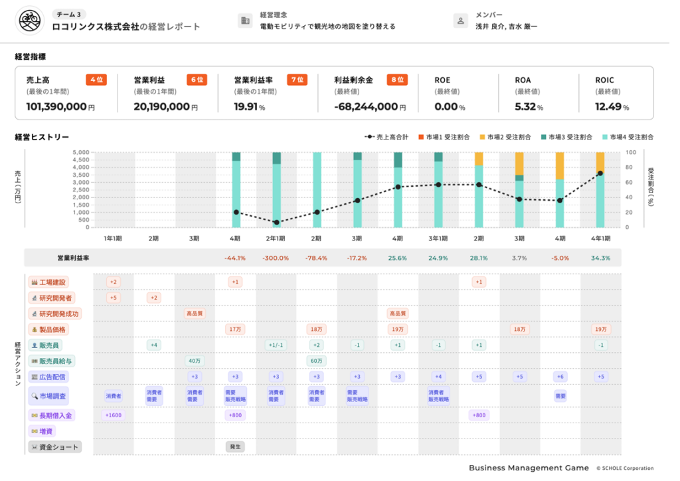Click the icon on 広告配信 label
The image size is (680, 481).
click(35, 377)
